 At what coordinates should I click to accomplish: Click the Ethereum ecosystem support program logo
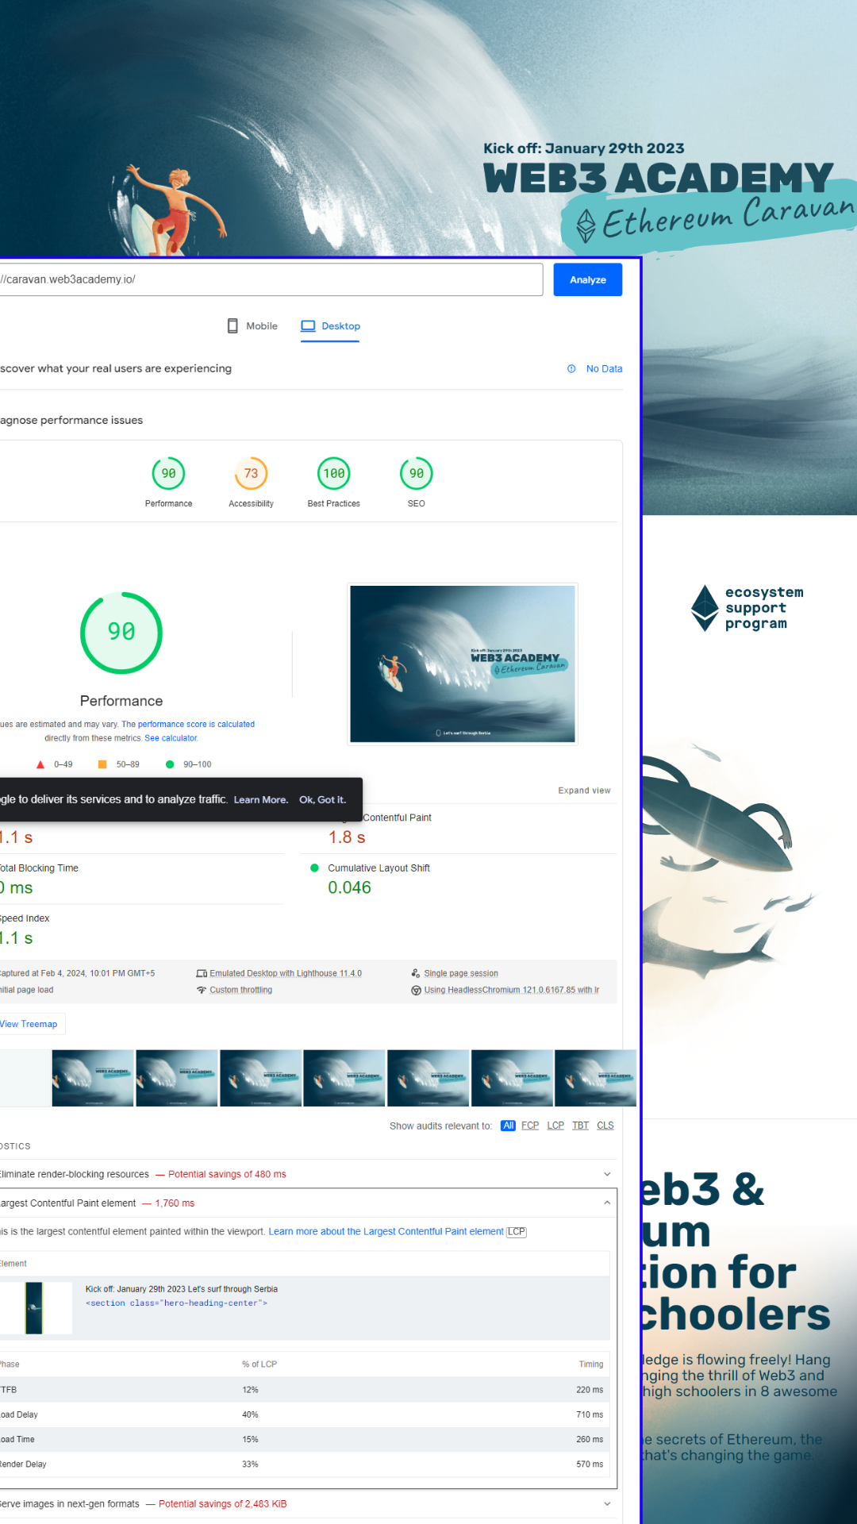(x=746, y=608)
